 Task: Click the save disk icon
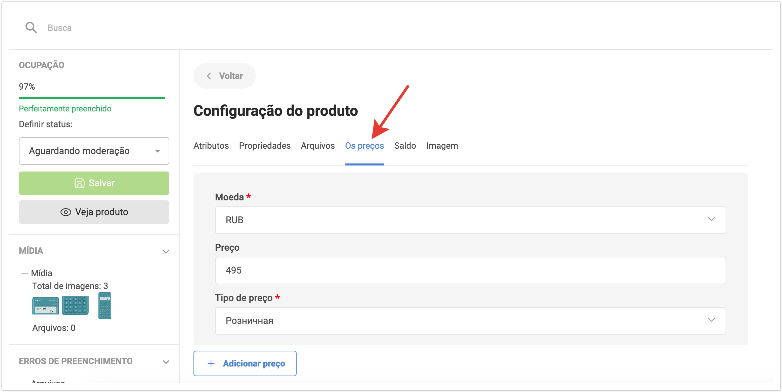79,183
